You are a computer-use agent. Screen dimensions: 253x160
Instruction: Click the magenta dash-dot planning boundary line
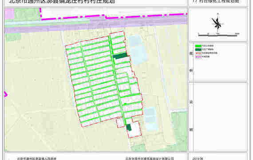[x=113, y=16]
